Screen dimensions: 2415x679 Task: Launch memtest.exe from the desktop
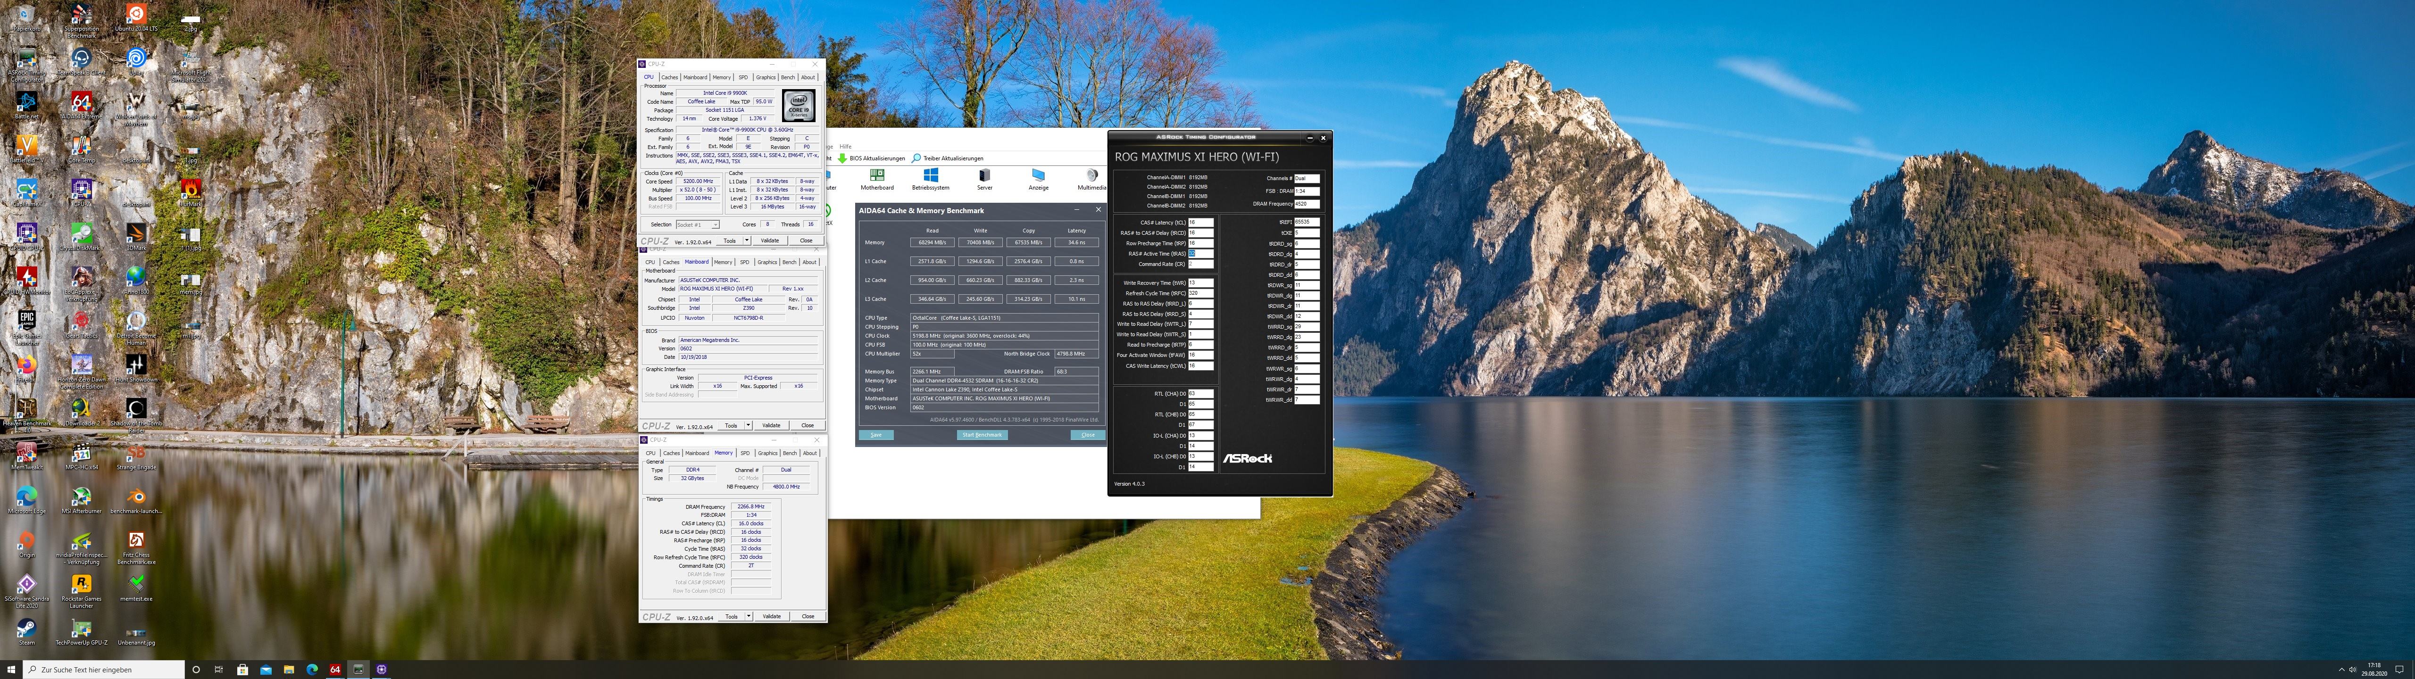136,587
